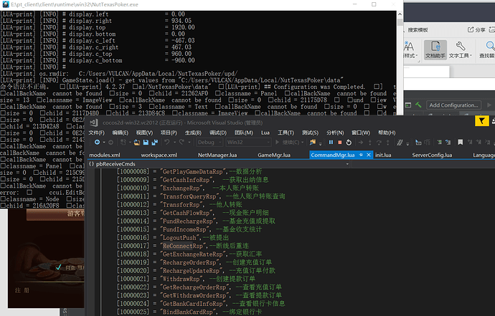Click the 注册 link in game
This screenshot has width=495, height=316.
pos(22,290)
